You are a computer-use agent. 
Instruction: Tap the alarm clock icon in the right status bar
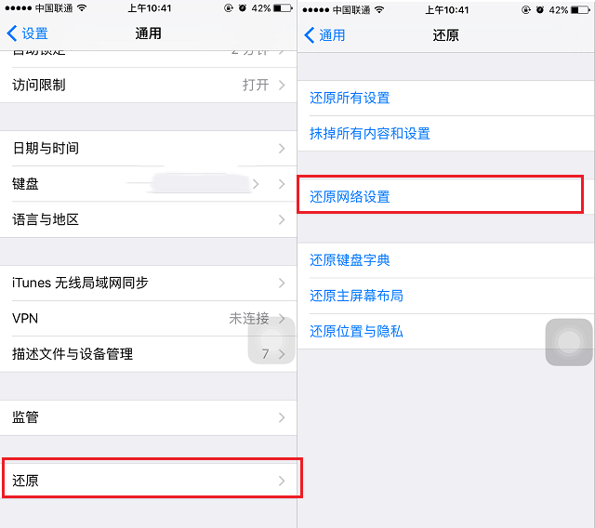coord(539,10)
